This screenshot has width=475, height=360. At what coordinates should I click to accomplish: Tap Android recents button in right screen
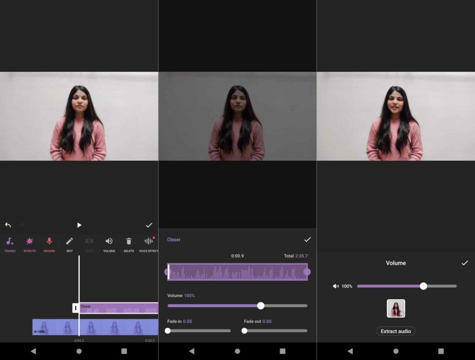pos(441,351)
